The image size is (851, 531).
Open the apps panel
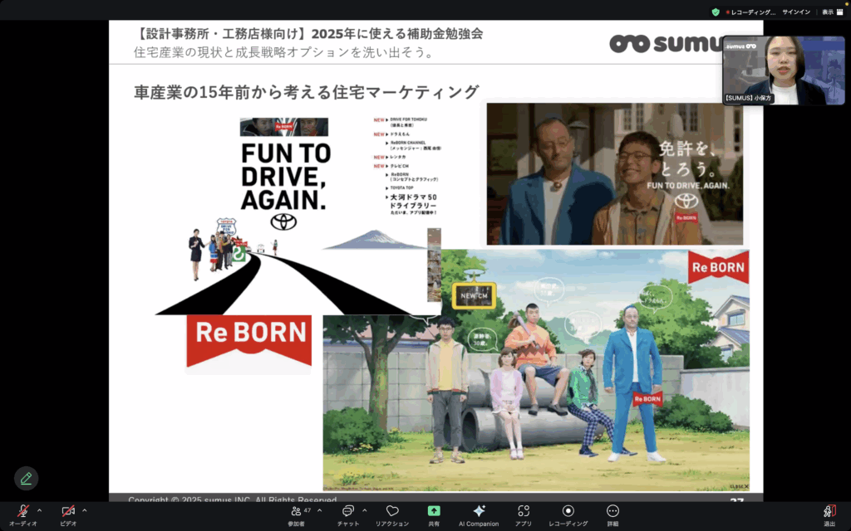tap(524, 515)
